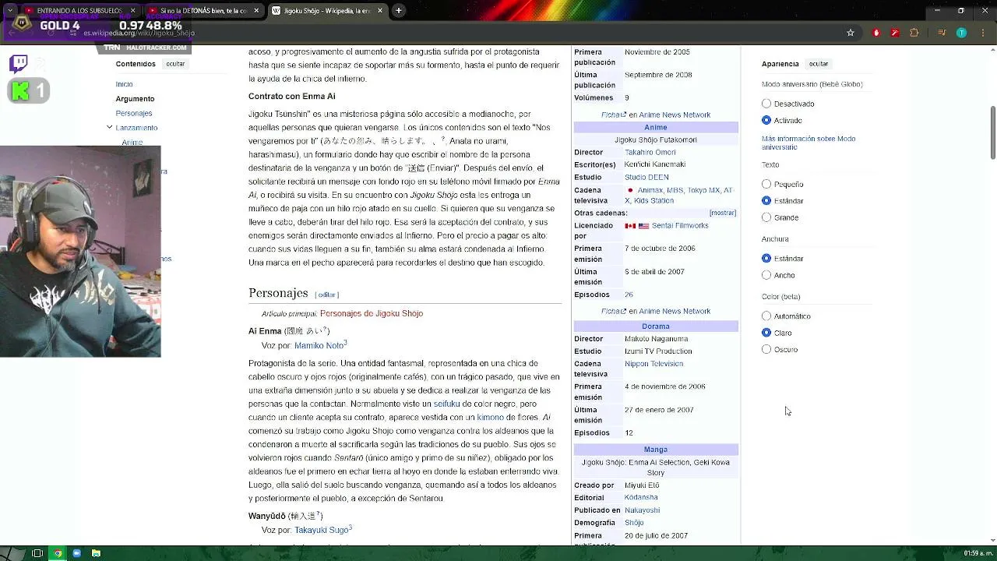
Task: Open Personajes de Jigoku Shojo article
Action: point(372,313)
